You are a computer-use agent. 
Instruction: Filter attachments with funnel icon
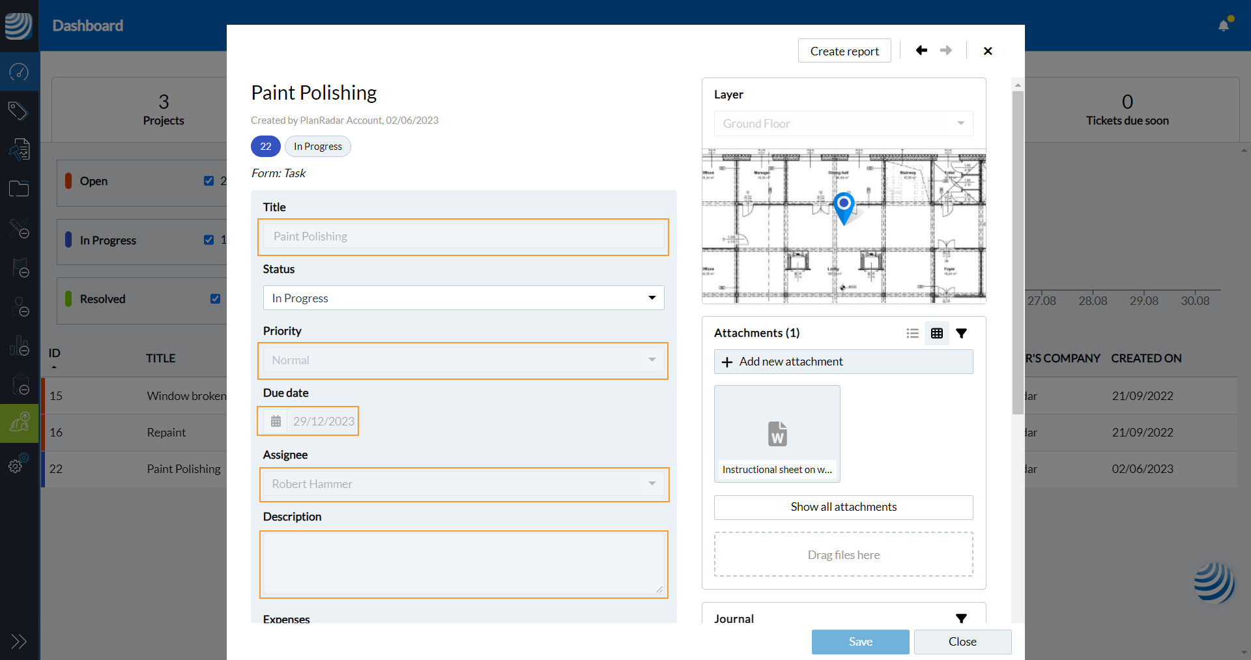(961, 334)
